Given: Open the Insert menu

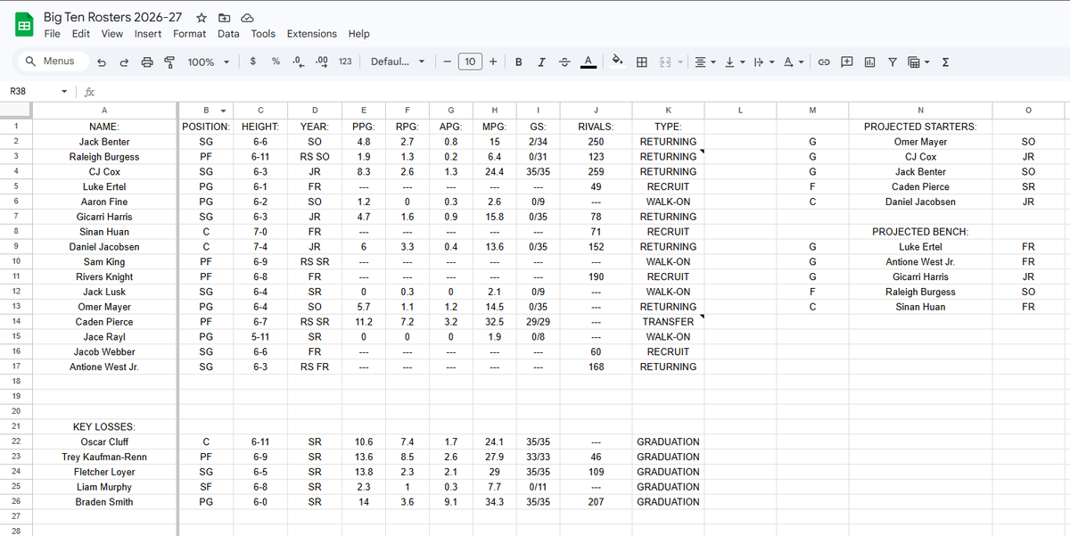Looking at the screenshot, I should tap(148, 34).
